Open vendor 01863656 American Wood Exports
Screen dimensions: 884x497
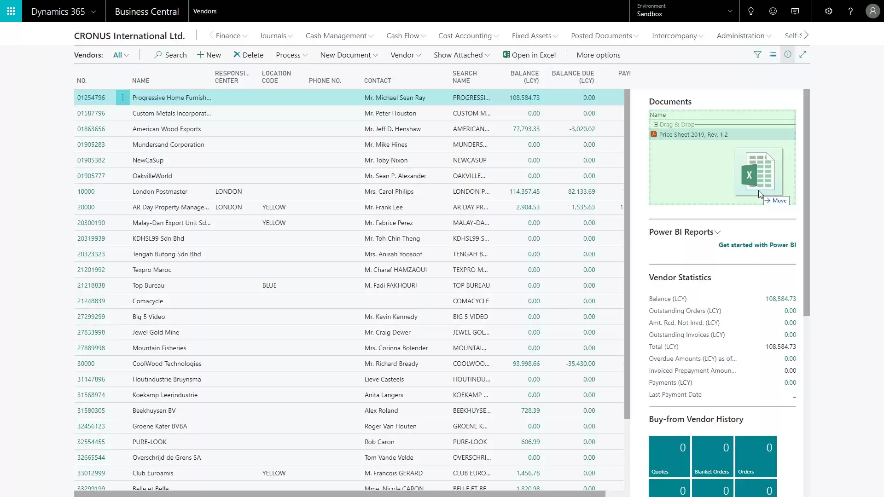[x=91, y=129]
